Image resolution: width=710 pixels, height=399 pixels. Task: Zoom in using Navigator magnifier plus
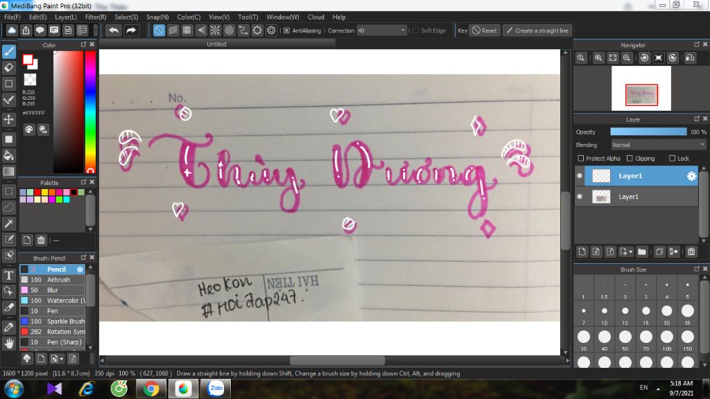(x=598, y=58)
